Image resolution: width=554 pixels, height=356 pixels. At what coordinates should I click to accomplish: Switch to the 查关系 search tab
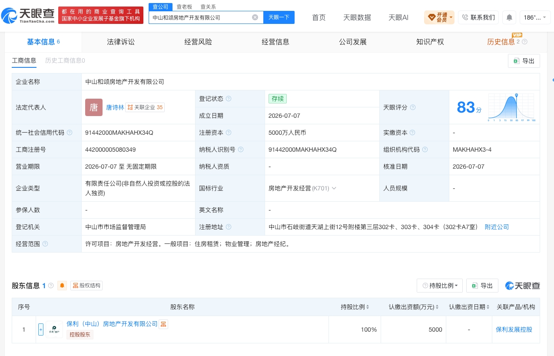point(208,7)
